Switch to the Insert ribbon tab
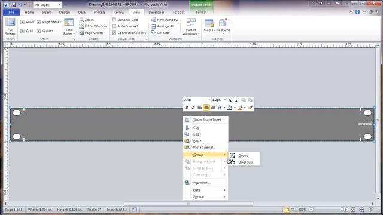 pyautogui.click(x=47, y=12)
